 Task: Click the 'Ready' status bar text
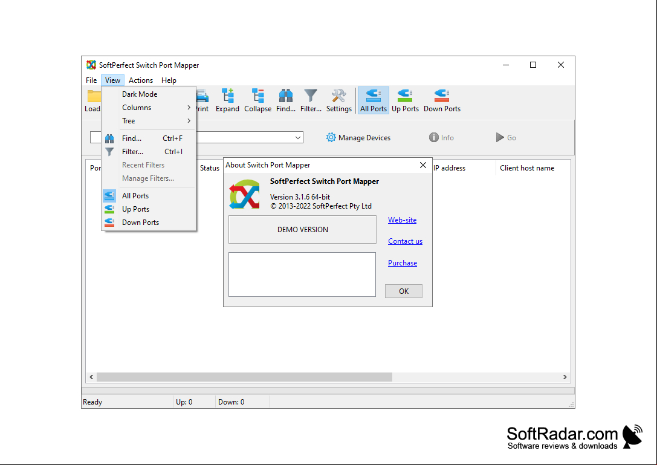tap(92, 402)
